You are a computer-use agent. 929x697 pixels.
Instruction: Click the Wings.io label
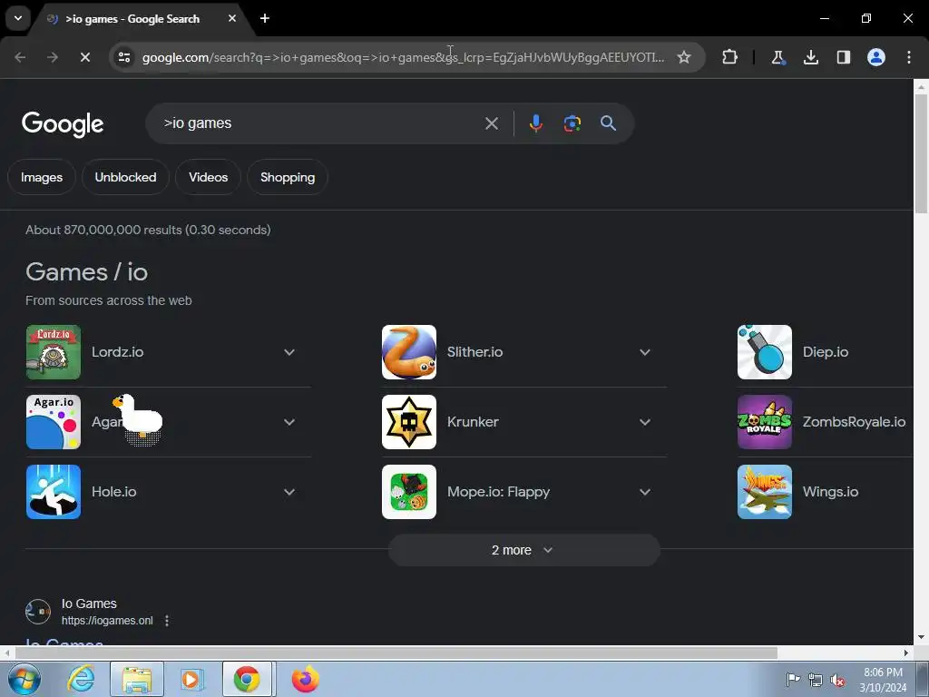point(830,492)
